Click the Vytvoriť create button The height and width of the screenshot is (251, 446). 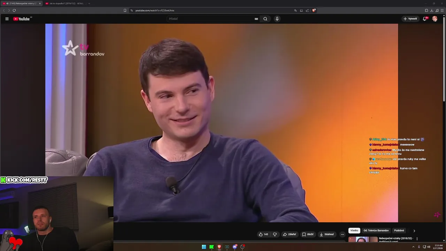tap(410, 19)
